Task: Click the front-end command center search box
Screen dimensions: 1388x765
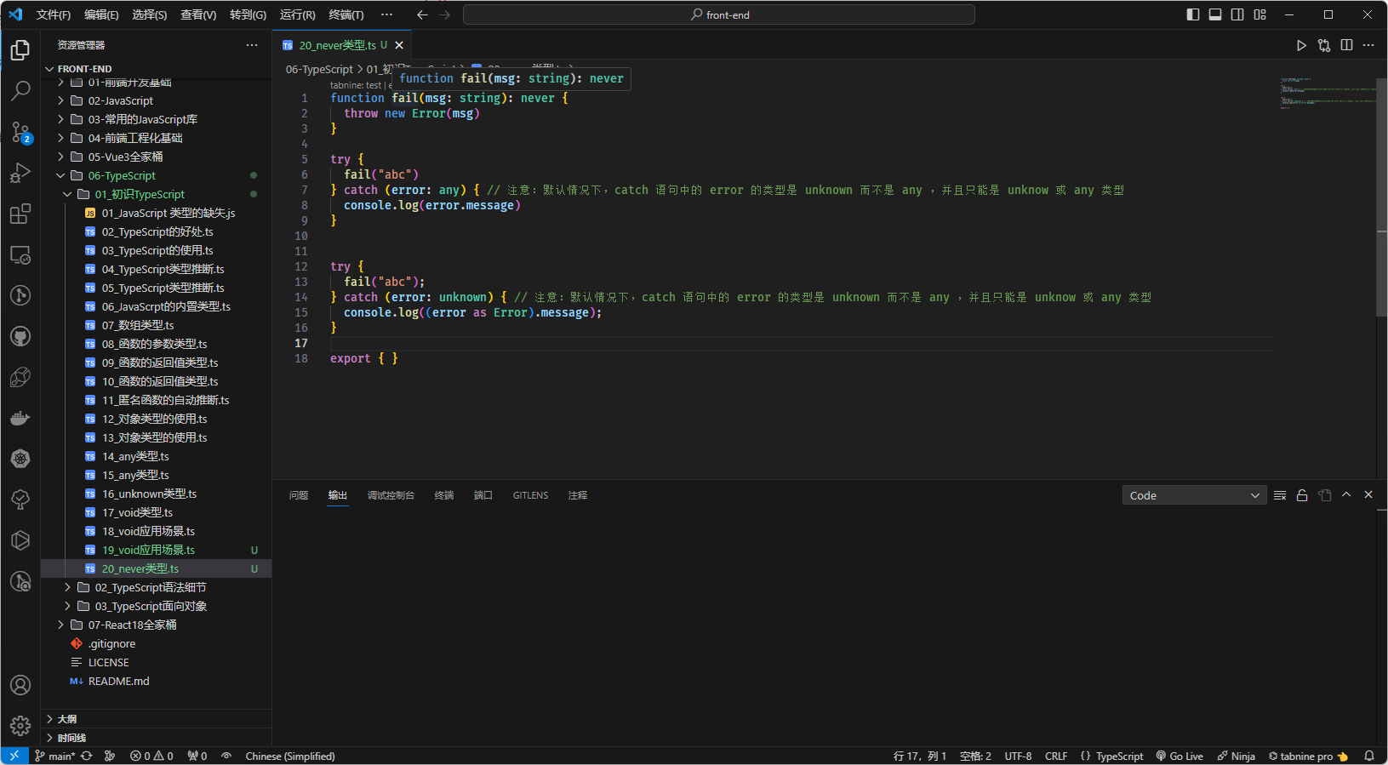Action: 719,14
